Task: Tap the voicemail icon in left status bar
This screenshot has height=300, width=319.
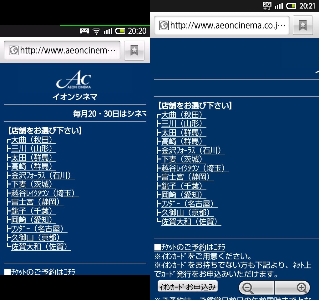Action: click(x=84, y=31)
